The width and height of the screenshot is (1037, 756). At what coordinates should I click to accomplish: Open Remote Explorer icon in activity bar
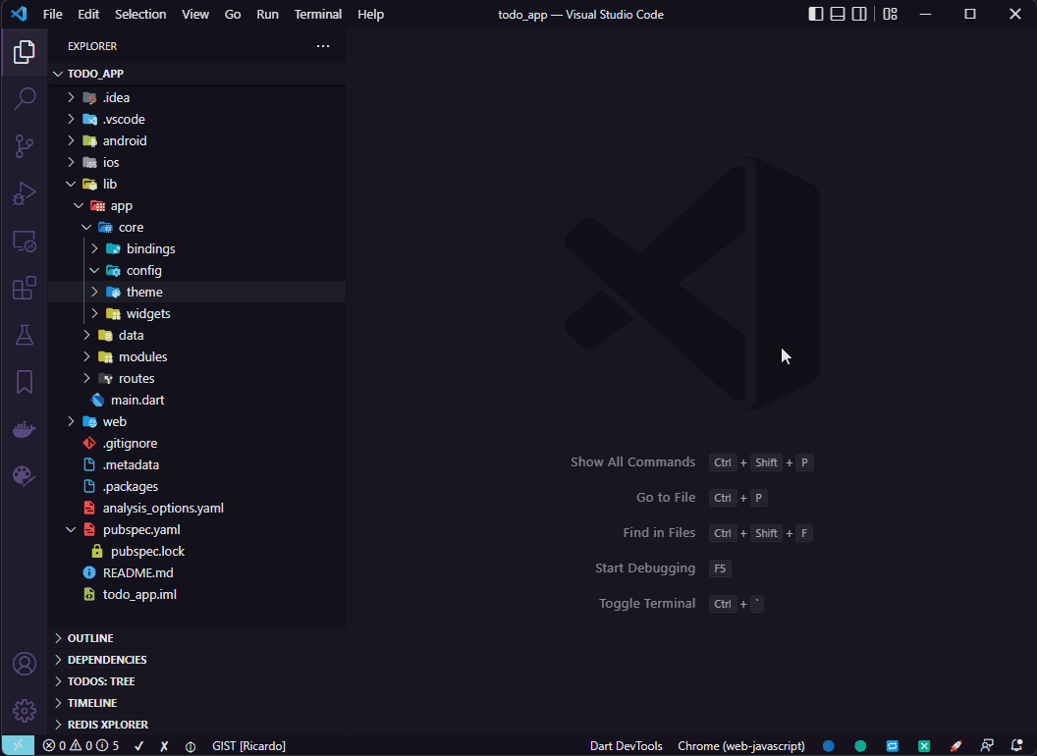click(24, 242)
